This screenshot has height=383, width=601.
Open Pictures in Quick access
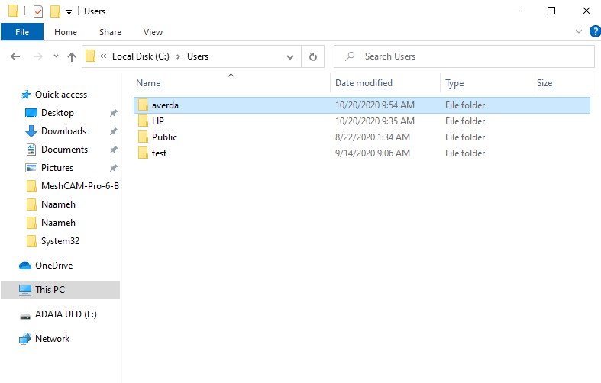(x=57, y=168)
